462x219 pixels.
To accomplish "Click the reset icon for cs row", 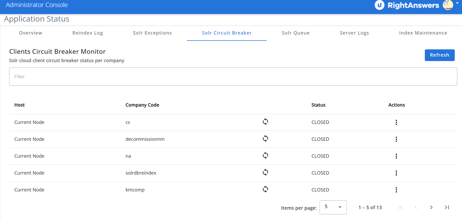I will pyautogui.click(x=265, y=122).
